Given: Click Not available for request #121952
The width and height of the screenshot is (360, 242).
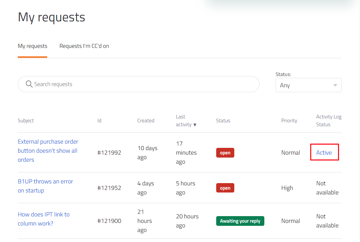Looking at the screenshot, I should click(x=327, y=188).
